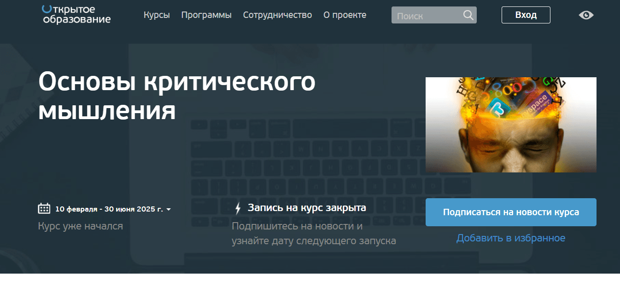
Task: Click Подписаться на новости курса button
Action: pos(511,212)
